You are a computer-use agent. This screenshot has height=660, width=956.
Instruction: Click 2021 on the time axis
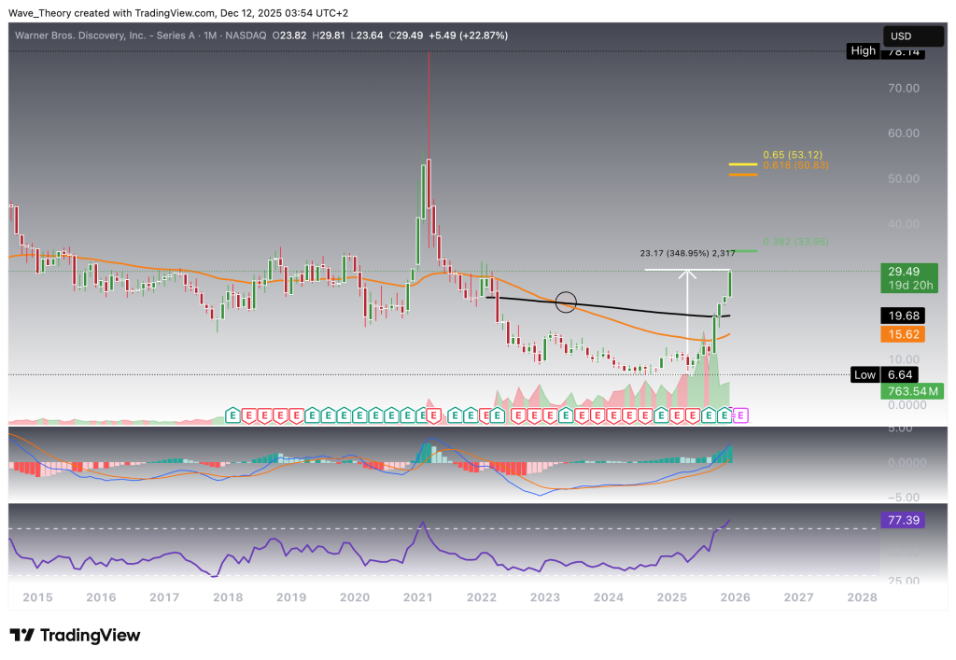click(416, 597)
